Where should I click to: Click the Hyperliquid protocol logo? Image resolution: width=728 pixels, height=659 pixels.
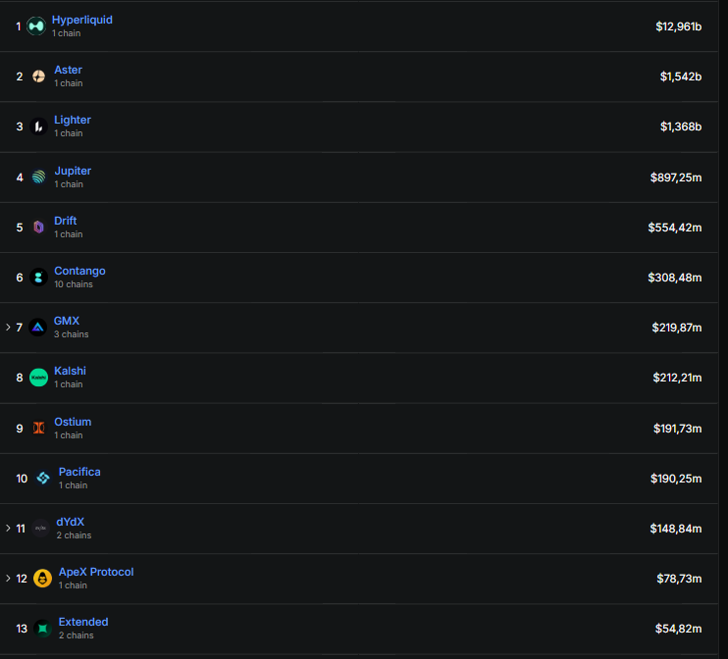click(36, 26)
